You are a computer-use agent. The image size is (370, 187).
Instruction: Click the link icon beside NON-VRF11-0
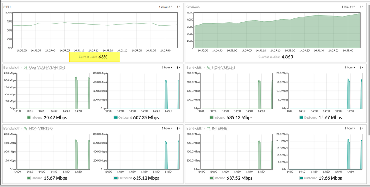tap(26, 129)
